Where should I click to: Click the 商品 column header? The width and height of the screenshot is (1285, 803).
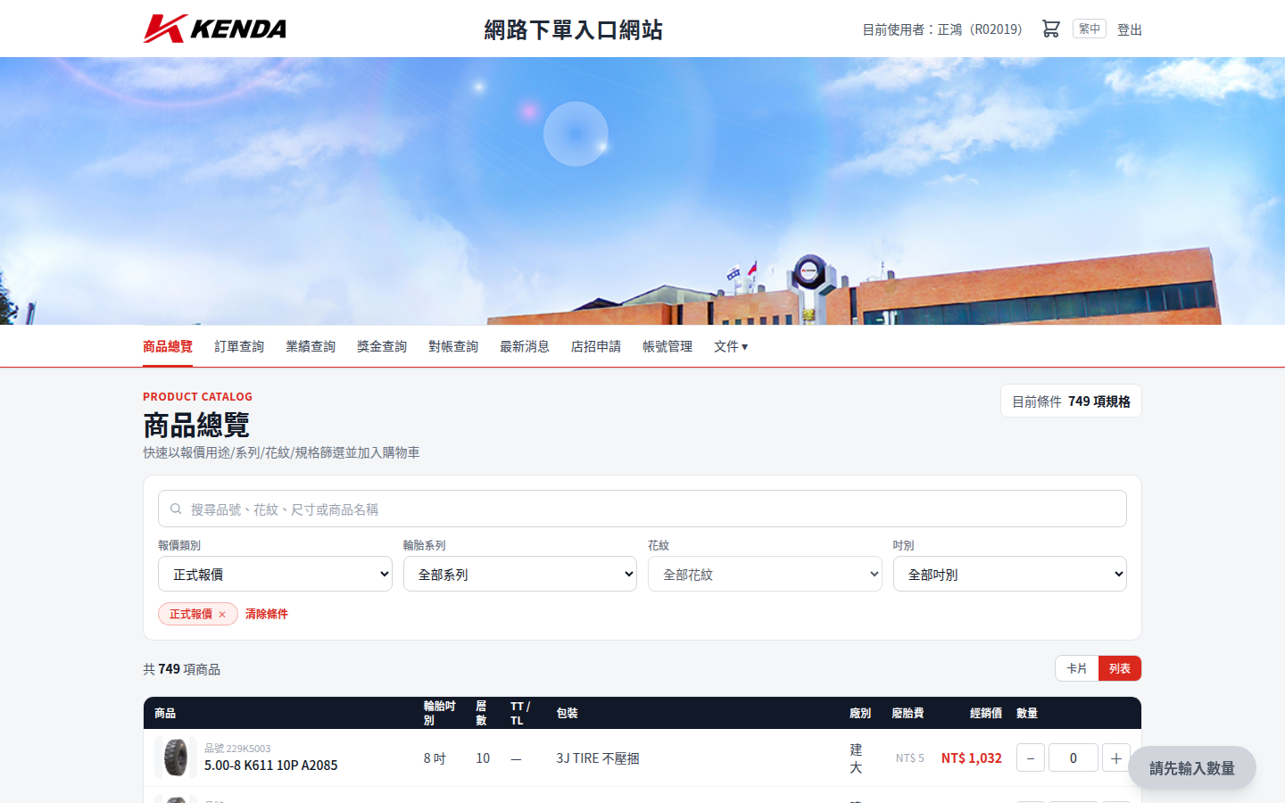tap(165, 713)
